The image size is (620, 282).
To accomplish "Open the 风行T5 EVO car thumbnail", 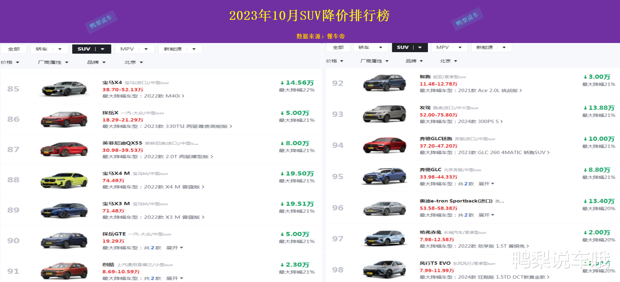I will click(x=385, y=269).
